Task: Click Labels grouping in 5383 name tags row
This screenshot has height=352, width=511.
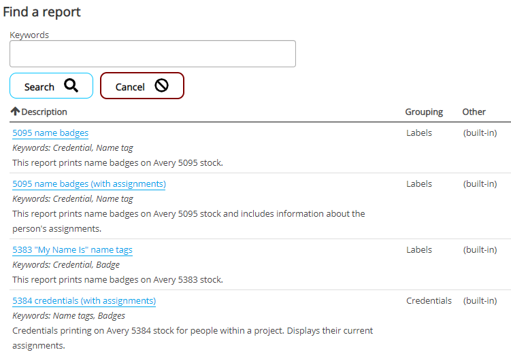Action: pyautogui.click(x=419, y=250)
